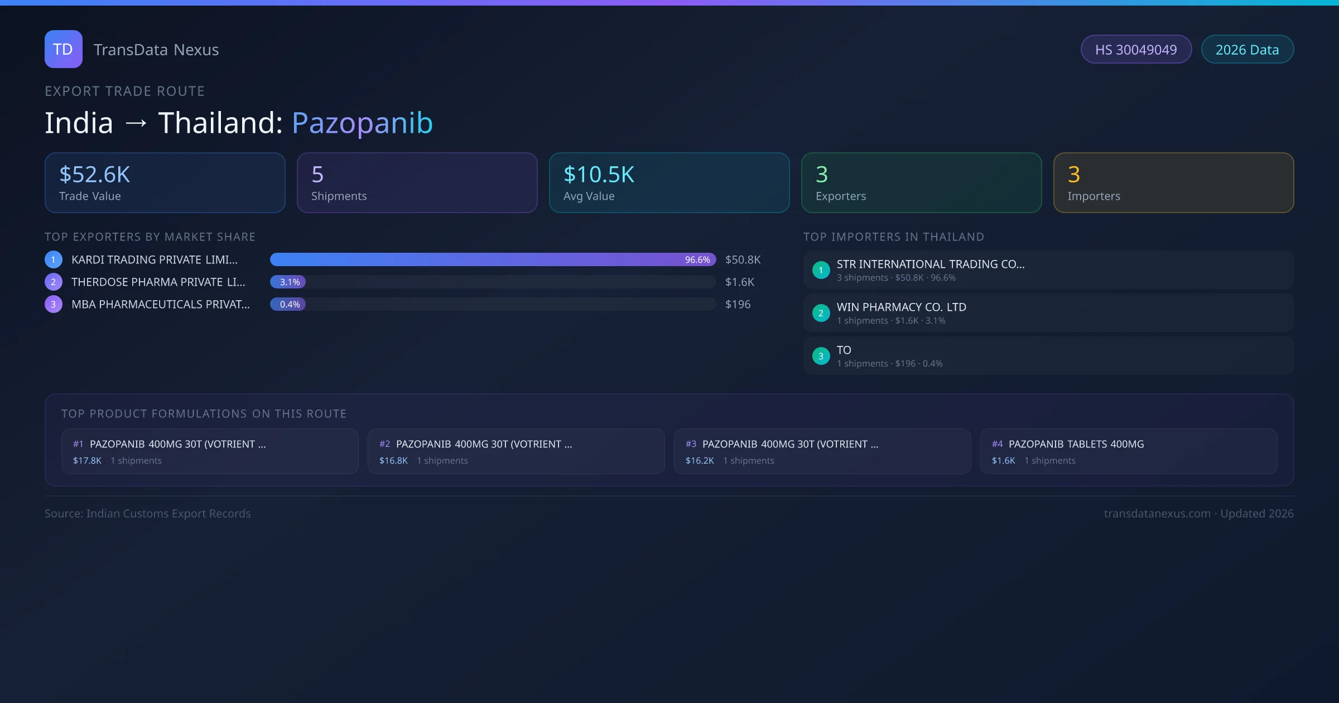Click the HS 30049049 badge

(x=1135, y=50)
